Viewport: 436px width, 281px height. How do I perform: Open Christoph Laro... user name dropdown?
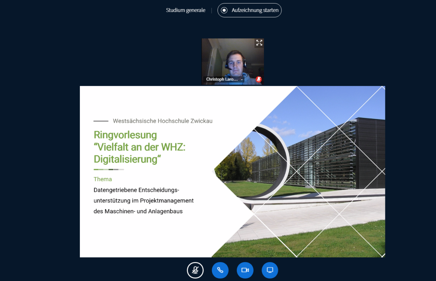pyautogui.click(x=224, y=79)
